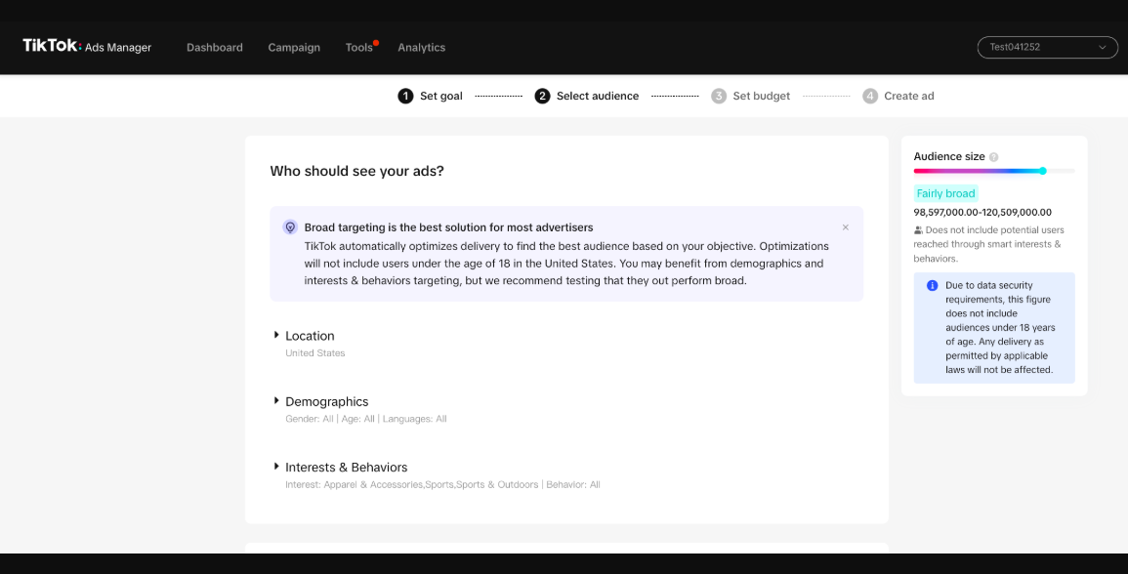Image resolution: width=1128 pixels, height=574 pixels.
Task: Click step 1 Set goal circle
Action: [405, 96]
